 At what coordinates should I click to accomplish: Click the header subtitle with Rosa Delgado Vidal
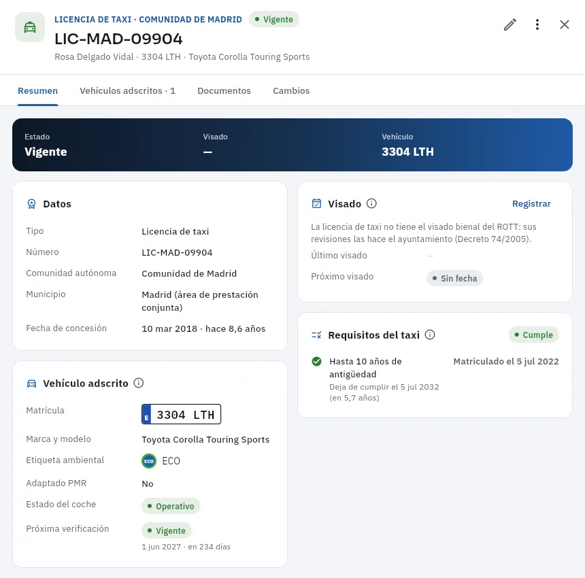(182, 56)
